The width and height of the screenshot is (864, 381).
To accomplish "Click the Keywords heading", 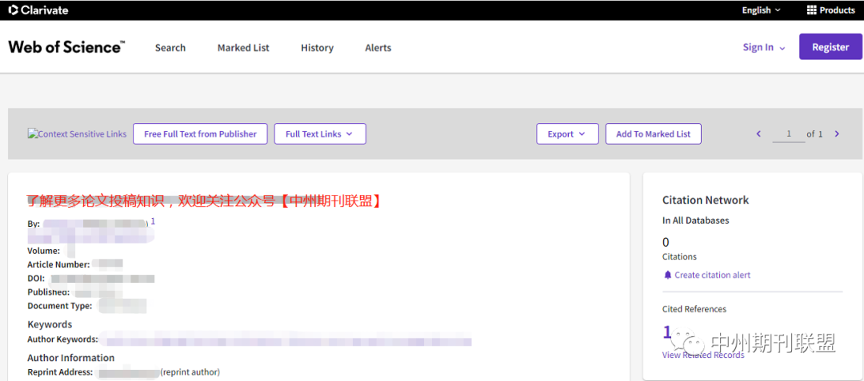I will (x=50, y=324).
